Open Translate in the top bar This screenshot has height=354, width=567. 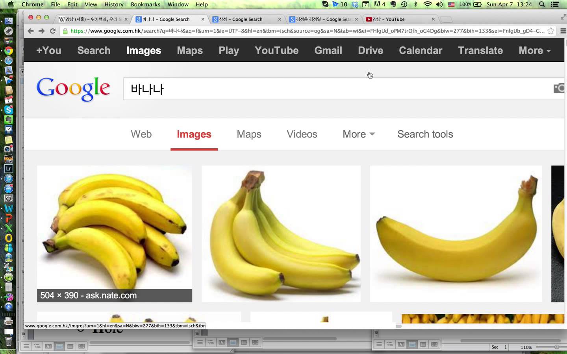click(x=480, y=51)
